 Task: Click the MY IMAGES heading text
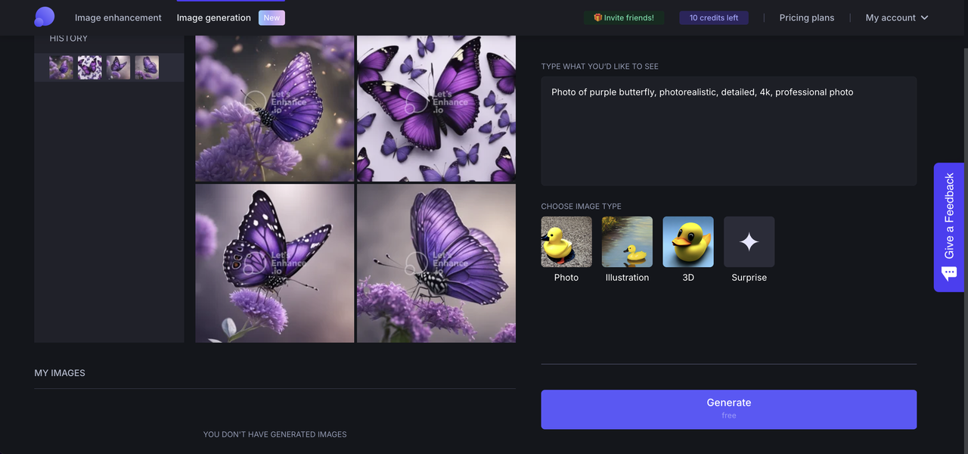(x=60, y=373)
